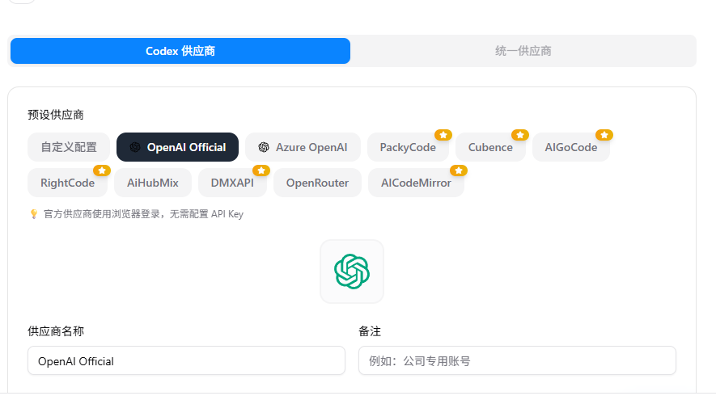Click the OpenAI logo in OpenAI Official chip
Image resolution: width=716 pixels, height=400 pixels.
pyautogui.click(x=135, y=147)
